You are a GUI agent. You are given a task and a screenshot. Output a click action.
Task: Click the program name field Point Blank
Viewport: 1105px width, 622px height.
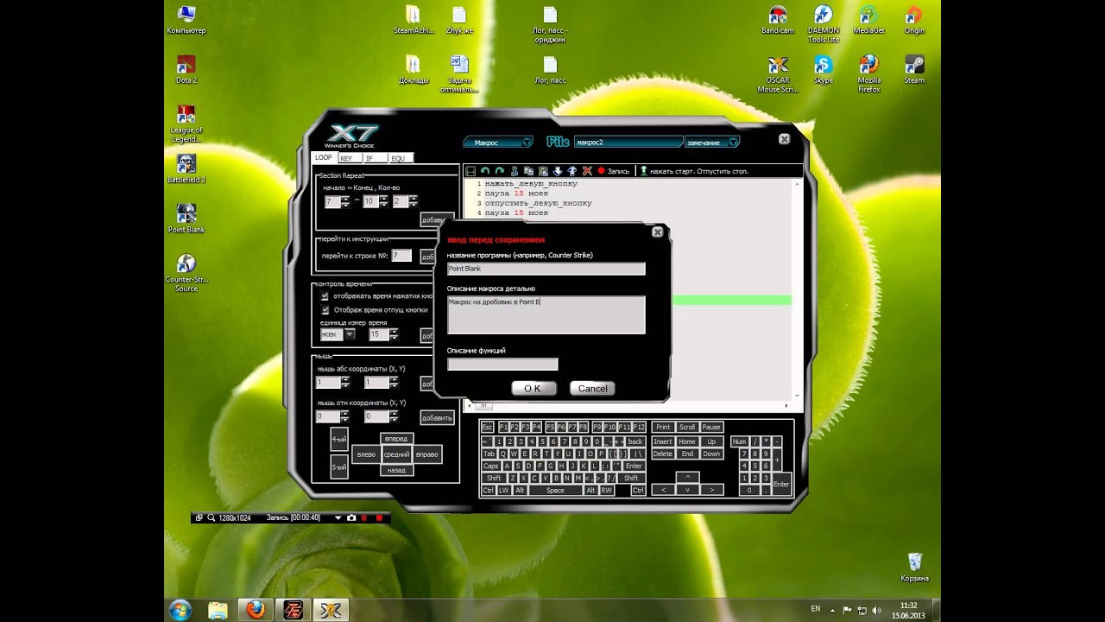[x=546, y=269]
